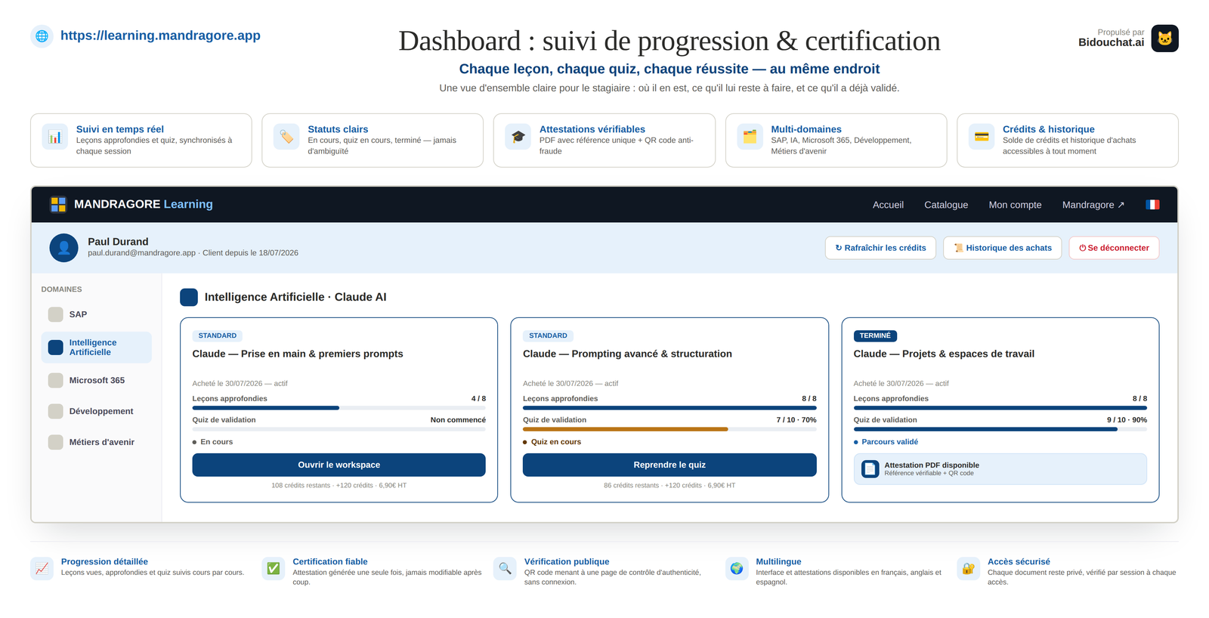Click the Vérification publique magnifier icon
The width and height of the screenshot is (1209, 618).
[x=506, y=569]
